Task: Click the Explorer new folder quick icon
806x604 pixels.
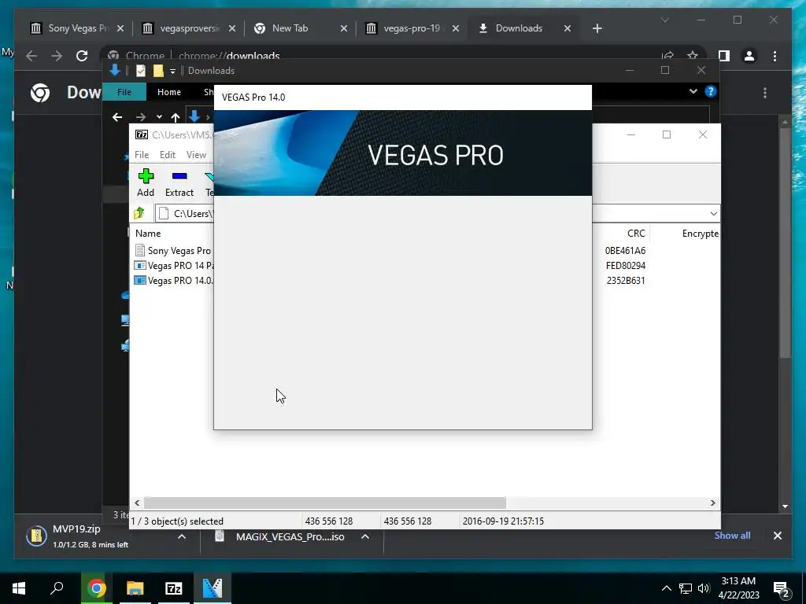Action: [158, 71]
